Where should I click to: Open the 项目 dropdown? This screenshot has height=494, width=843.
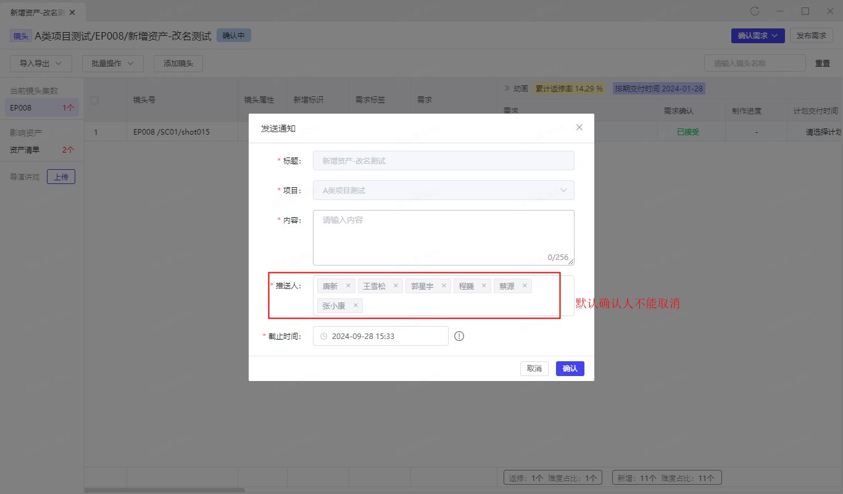[x=443, y=190]
